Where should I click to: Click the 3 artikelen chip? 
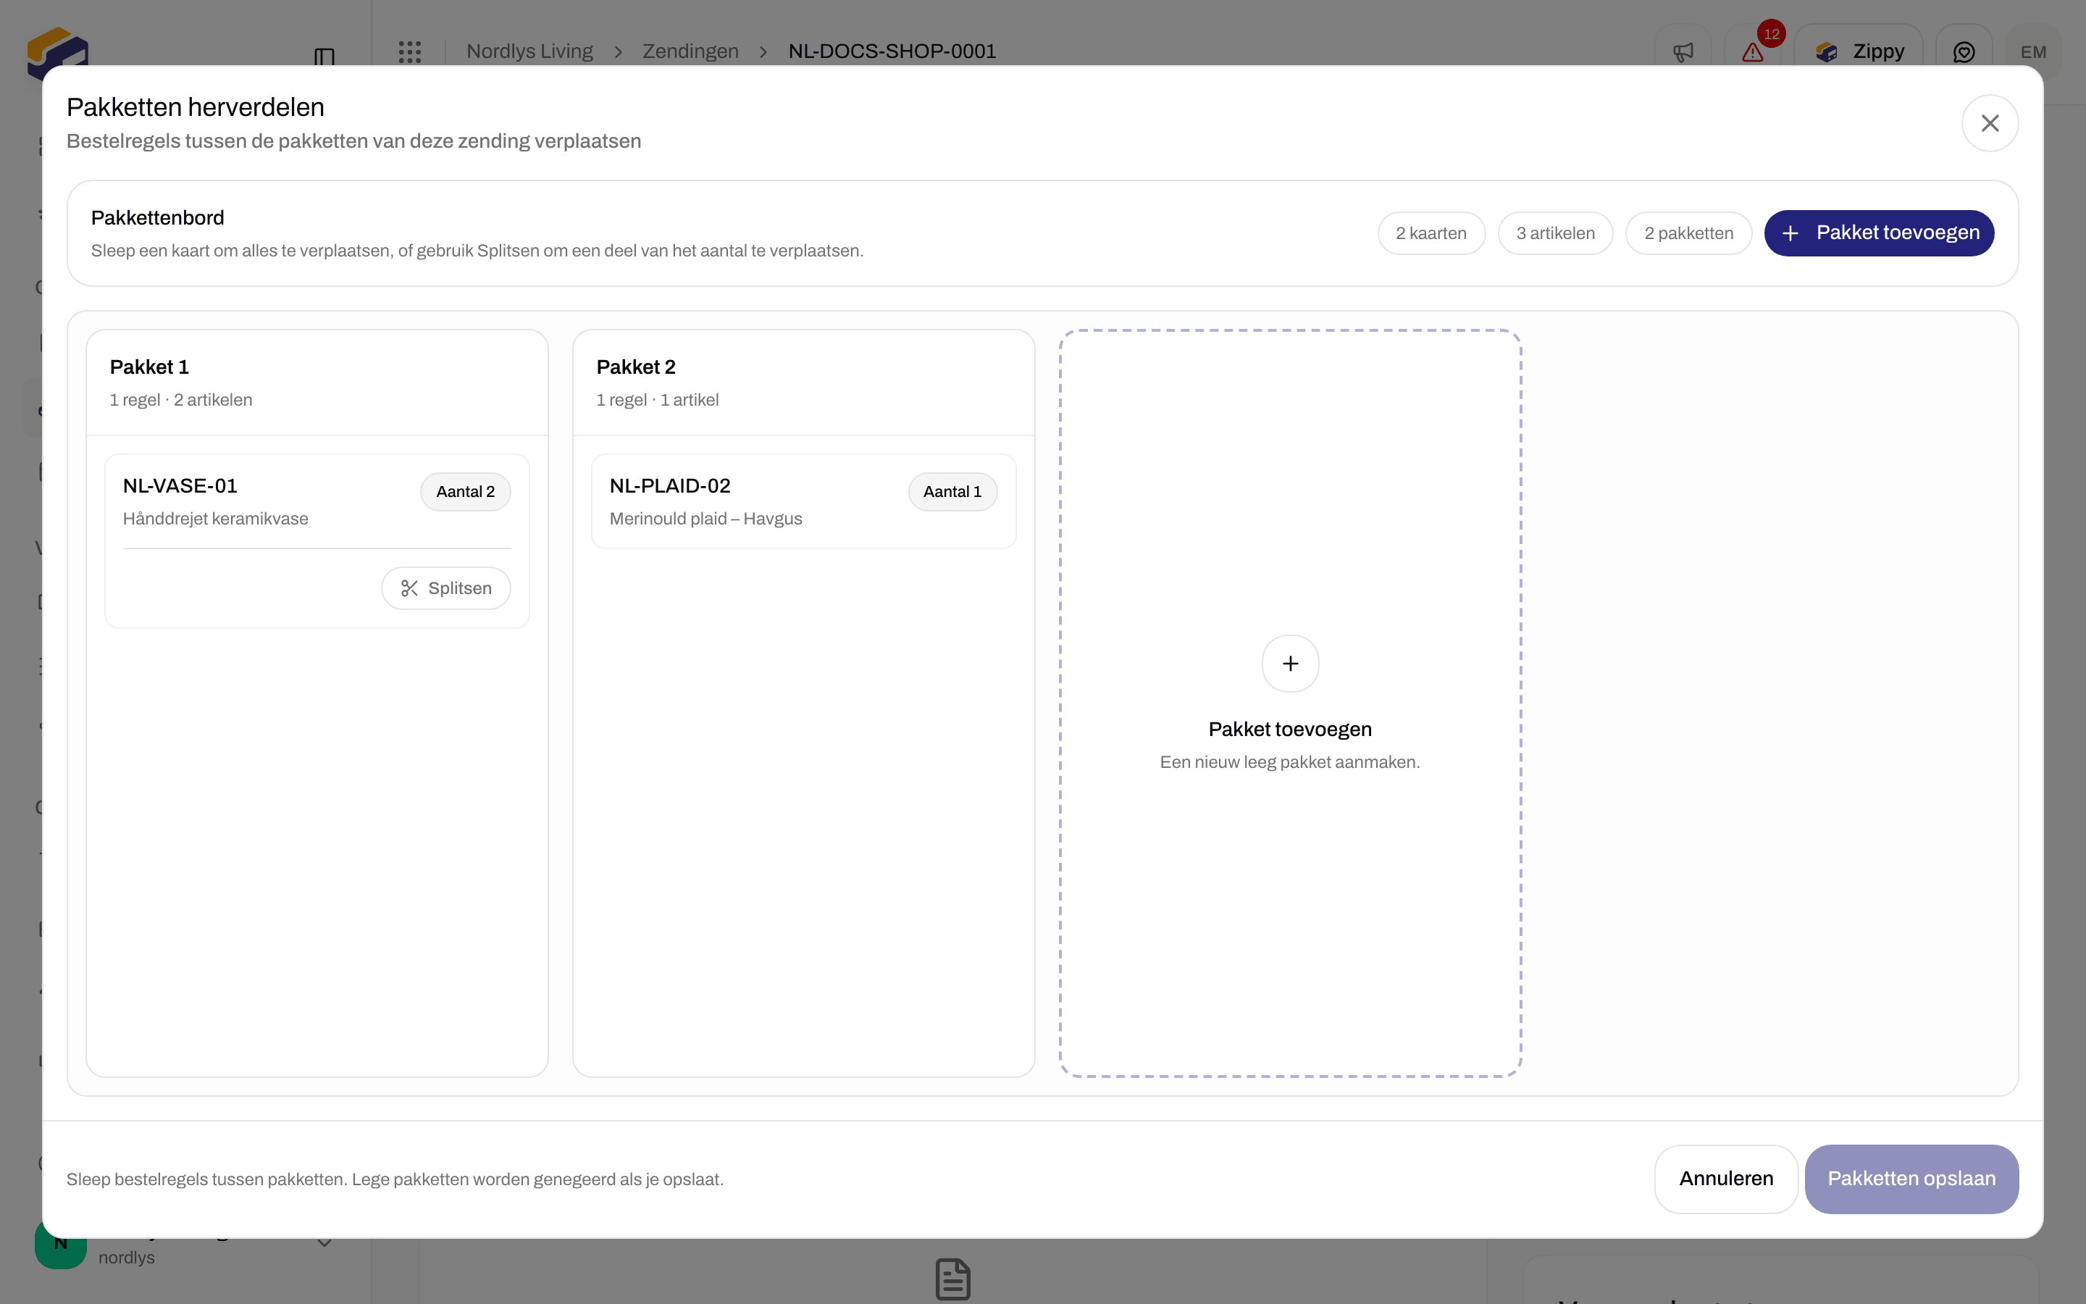coord(1555,233)
